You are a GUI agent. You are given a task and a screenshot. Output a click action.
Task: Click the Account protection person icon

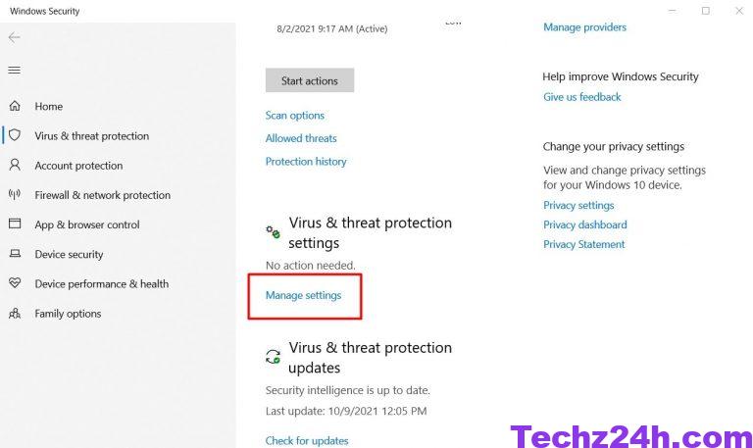tap(15, 165)
